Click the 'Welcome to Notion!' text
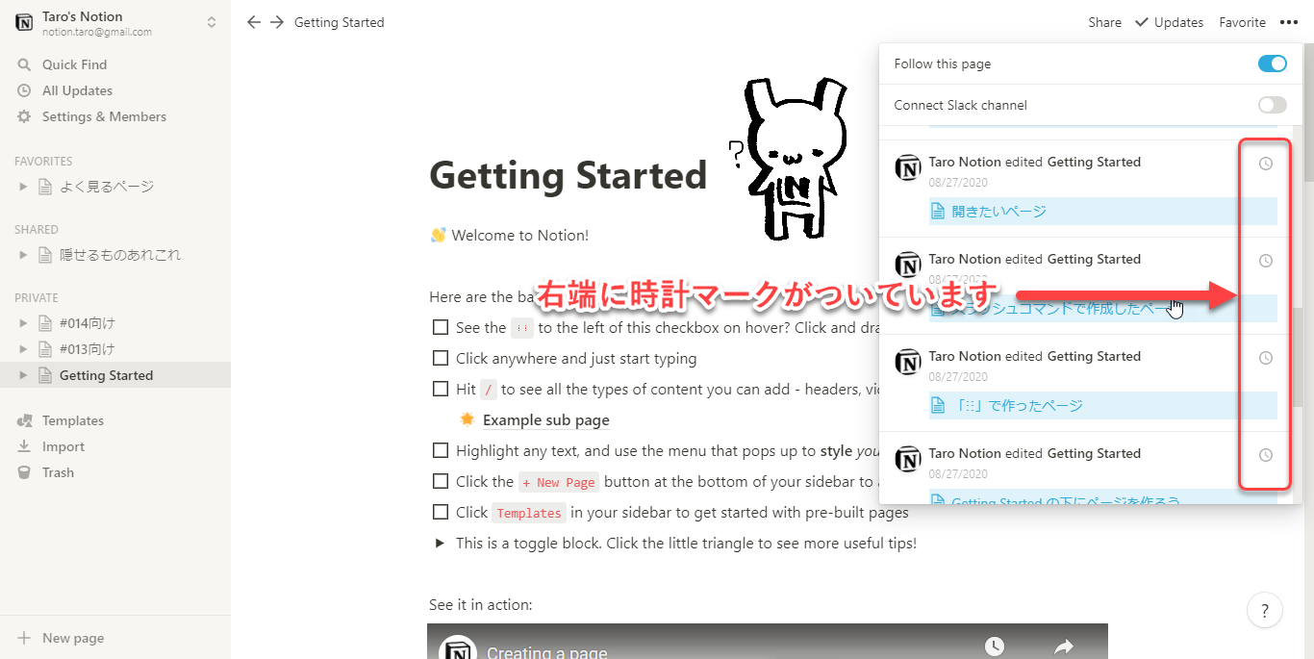 pyautogui.click(x=519, y=235)
